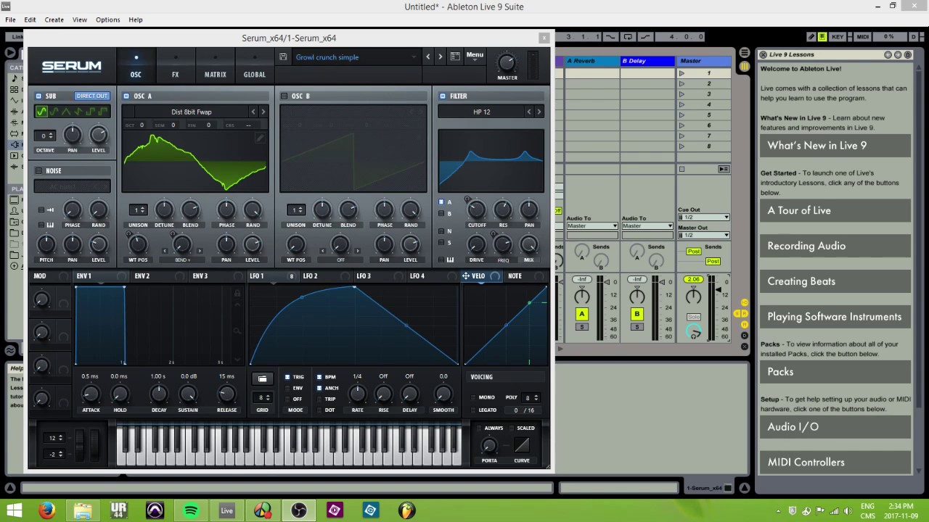The height and width of the screenshot is (522, 929).
Task: Launch Master scene 5 in Ableton
Action: [x=682, y=115]
